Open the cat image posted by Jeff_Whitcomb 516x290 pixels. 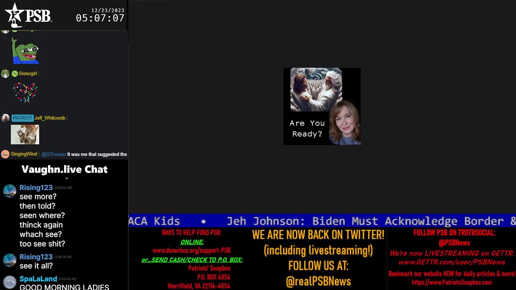pyautogui.click(x=25, y=135)
